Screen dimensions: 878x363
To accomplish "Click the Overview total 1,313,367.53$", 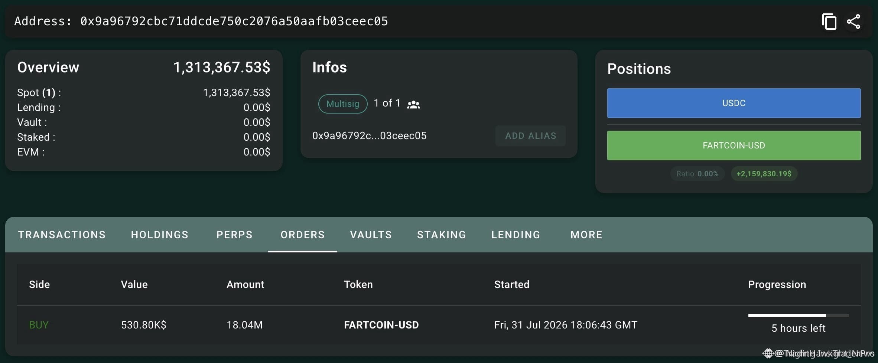I will 222,68.
